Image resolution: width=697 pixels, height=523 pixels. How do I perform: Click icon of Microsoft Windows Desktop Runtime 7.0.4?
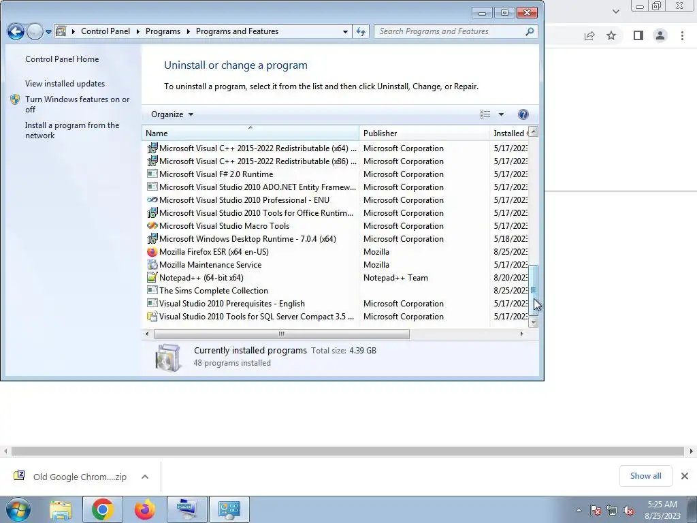click(x=152, y=238)
